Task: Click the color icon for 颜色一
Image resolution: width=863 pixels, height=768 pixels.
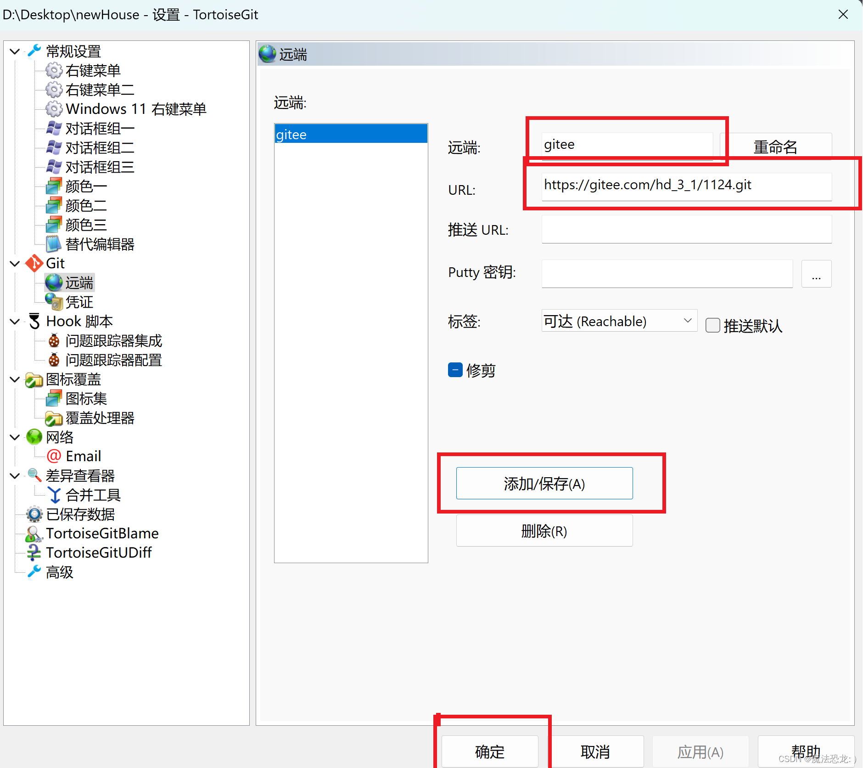Action: [x=54, y=186]
